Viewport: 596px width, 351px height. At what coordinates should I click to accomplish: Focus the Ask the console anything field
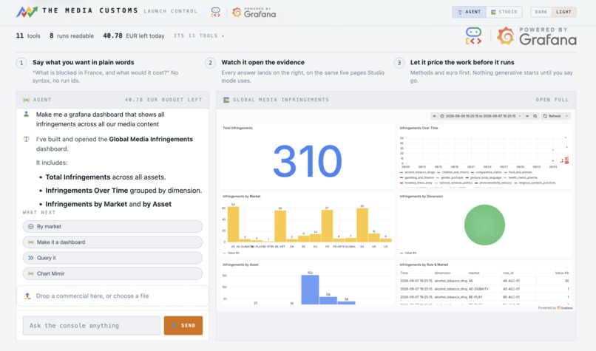pyautogui.click(x=91, y=326)
